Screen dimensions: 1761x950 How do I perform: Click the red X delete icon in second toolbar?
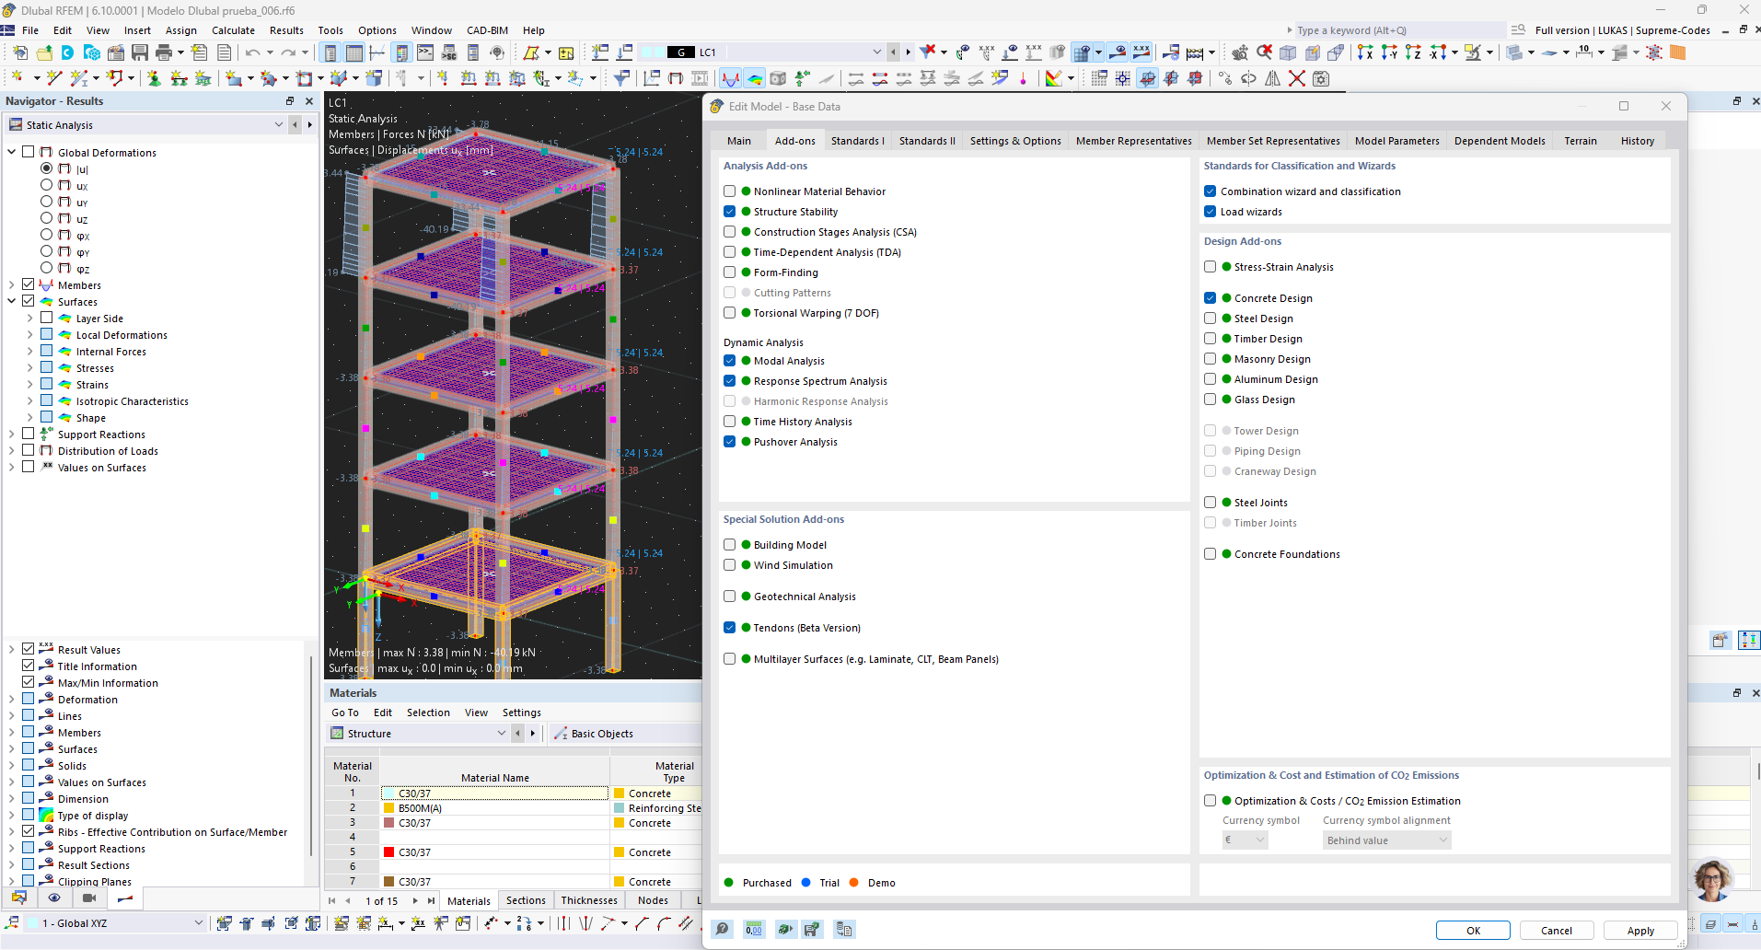[x=1296, y=78]
